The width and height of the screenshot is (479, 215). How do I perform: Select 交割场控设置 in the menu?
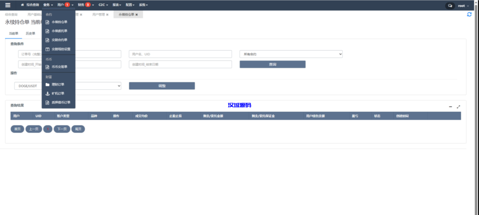[x=60, y=49]
